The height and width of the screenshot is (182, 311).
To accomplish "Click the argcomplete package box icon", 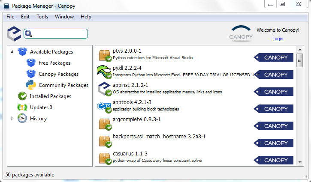I will pyautogui.click(x=105, y=124).
